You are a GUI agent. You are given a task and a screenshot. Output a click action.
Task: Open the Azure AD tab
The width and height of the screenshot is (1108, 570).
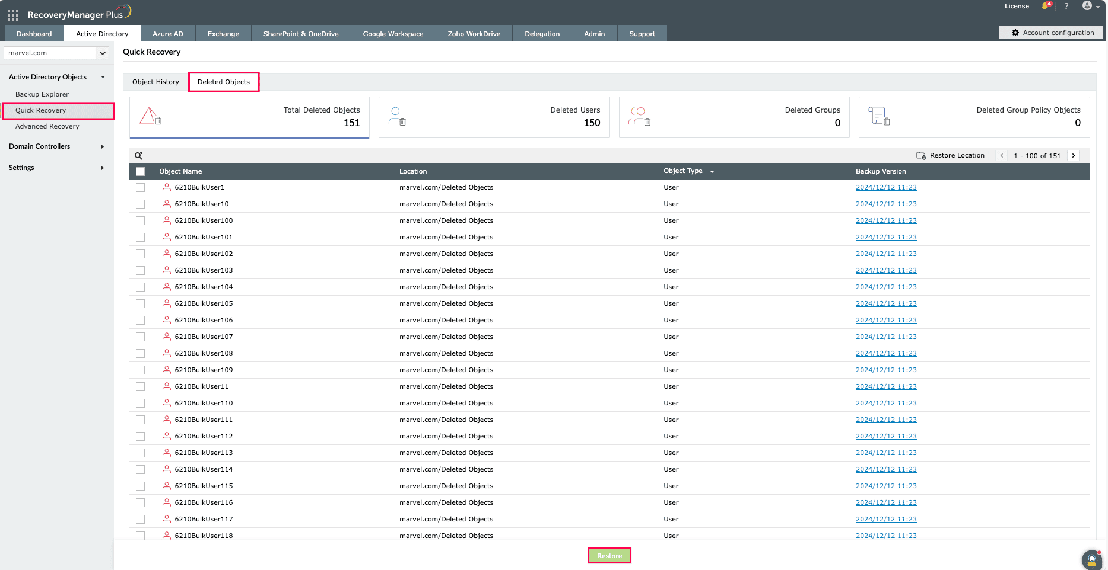pyautogui.click(x=168, y=34)
